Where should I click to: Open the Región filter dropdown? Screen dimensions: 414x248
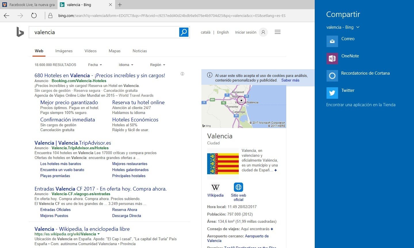[x=158, y=65]
